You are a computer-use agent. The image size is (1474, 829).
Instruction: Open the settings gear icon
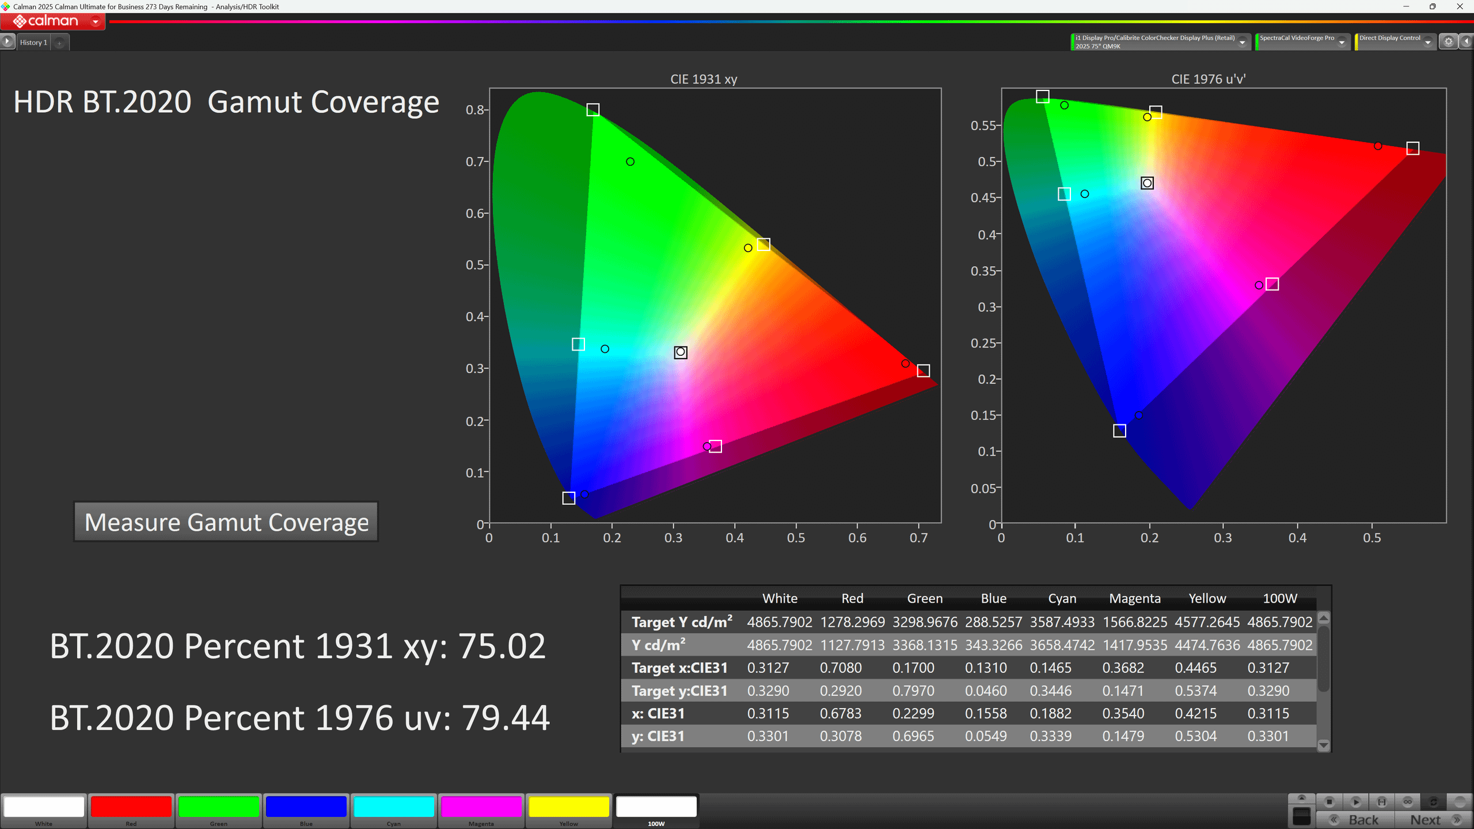1449,41
